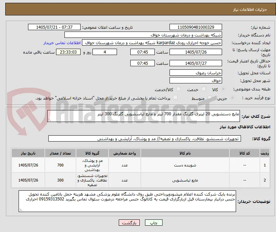Click the quantity cell showing 300
Image resolution: width=276 pixels, height=232 pixels.
[x=60, y=180]
